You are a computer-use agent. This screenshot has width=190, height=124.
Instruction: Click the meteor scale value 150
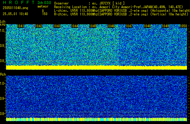tap(45, 14)
